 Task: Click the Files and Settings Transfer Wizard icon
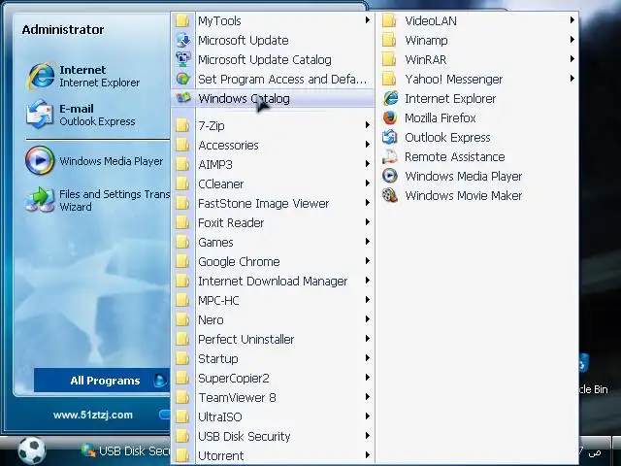click(x=40, y=200)
